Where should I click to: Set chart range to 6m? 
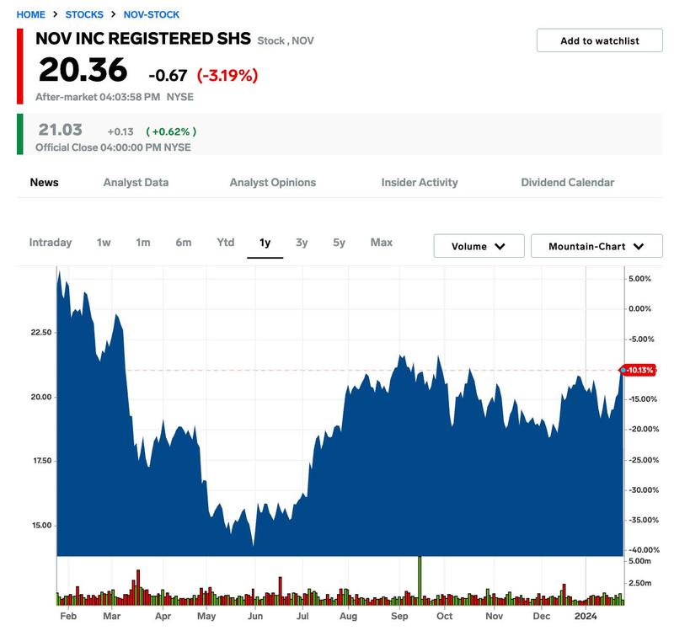point(184,243)
